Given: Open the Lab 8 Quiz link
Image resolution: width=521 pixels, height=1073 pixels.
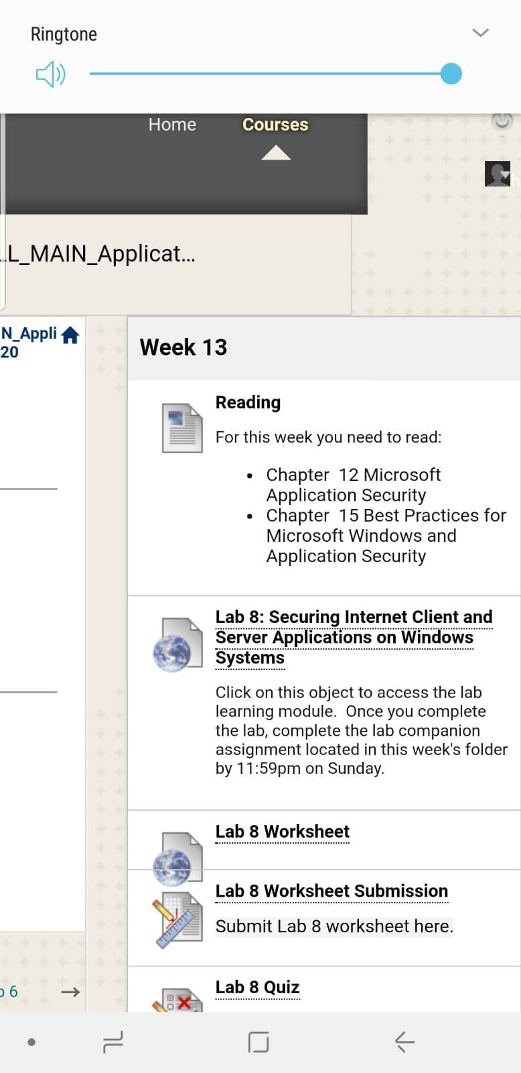Looking at the screenshot, I should [x=257, y=987].
